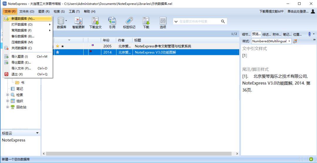Screen dimensions: 317x163
Task: Click the 关闭数据库 menu icon
Action: click(6, 48)
